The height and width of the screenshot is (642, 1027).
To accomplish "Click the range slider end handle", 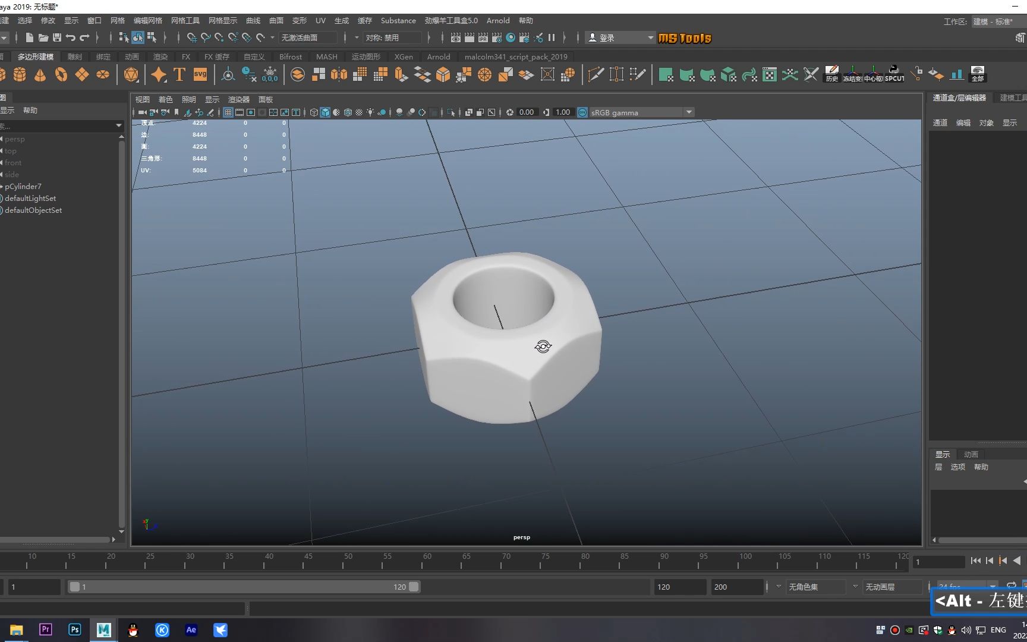I will [x=414, y=587].
